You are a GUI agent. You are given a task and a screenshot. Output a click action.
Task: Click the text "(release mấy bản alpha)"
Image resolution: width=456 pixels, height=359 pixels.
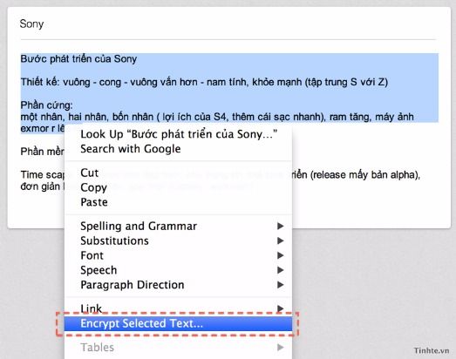click(365, 175)
